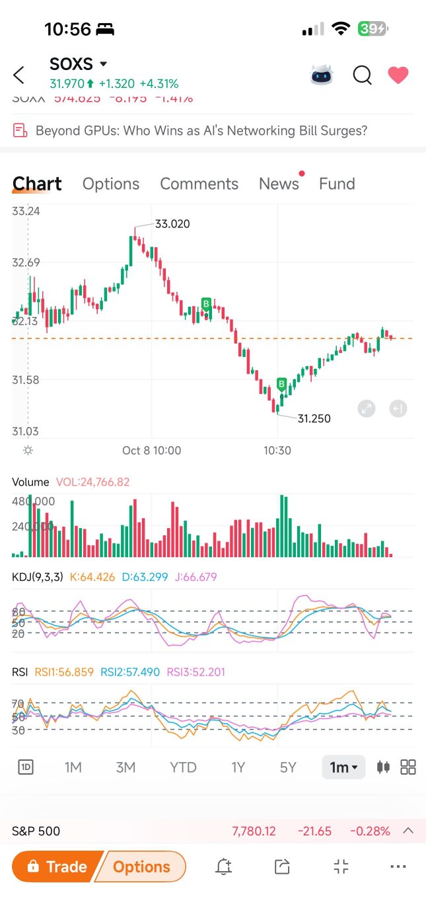426x924 pixels.
Task: Jump to latest candle arrow icon
Action: [398, 408]
